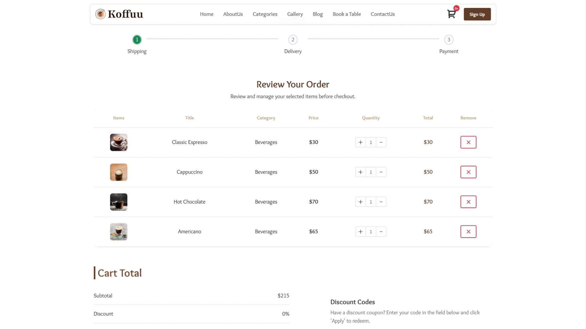Click the Category column header
This screenshot has width=586, height=329.
(x=266, y=118)
